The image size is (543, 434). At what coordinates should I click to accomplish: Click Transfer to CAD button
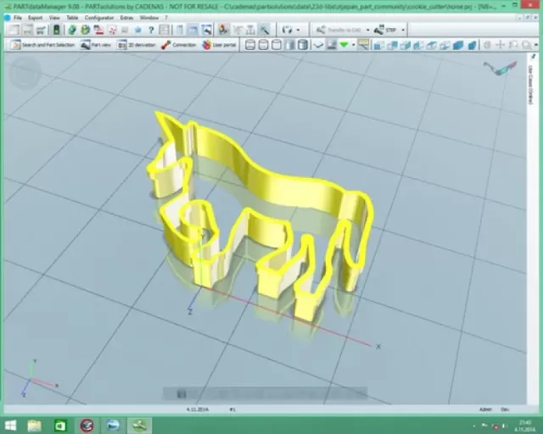tap(339, 31)
